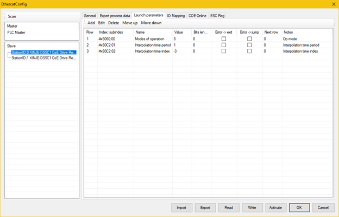Select StationID:1 XINJE-DS5C1 slave
This screenshot has height=217, width=339.
[x=45, y=58]
